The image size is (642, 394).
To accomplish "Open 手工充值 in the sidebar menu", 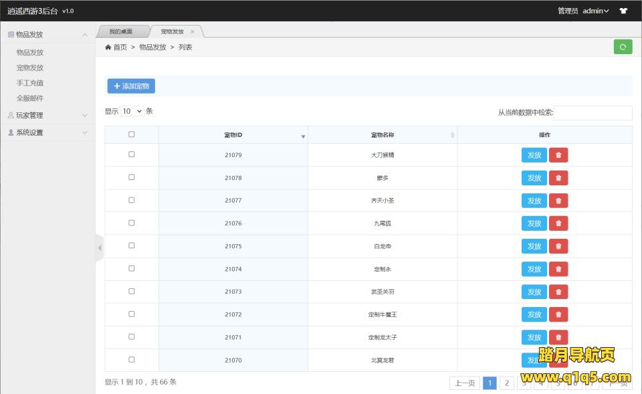I will [x=30, y=83].
